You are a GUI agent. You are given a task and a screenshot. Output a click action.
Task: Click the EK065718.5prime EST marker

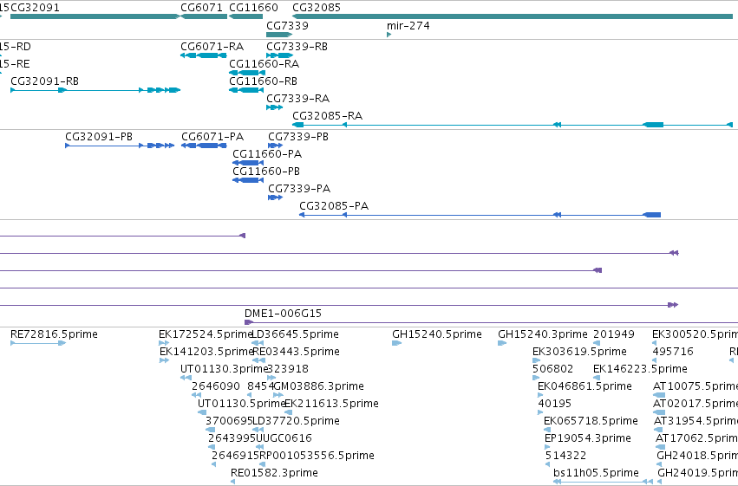coord(547,430)
